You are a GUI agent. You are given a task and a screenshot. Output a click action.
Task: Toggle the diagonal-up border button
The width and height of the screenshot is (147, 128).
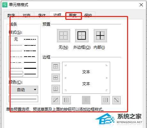pyautogui.click(x=56, y=100)
